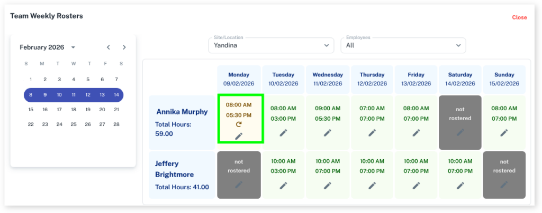Edit Jeffery Brightmore's not-rostered Monday cell

(x=239, y=185)
